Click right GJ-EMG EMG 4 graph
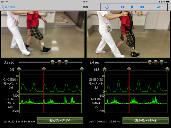 pos(136,104)
